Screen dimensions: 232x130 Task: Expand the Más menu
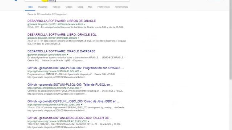[90, 7]
